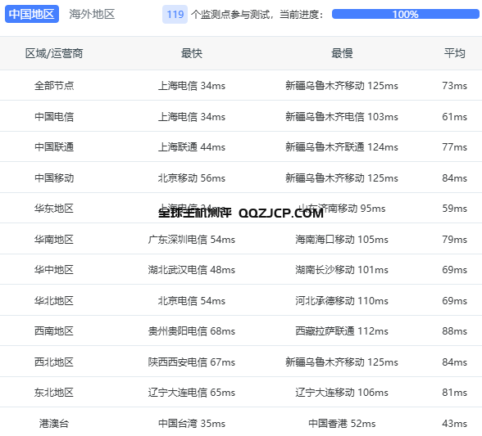Select the 西南地区 row label

(x=54, y=331)
